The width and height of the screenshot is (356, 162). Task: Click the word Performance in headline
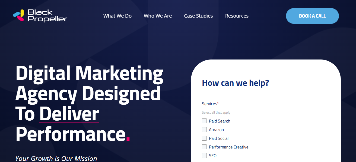click(x=71, y=134)
